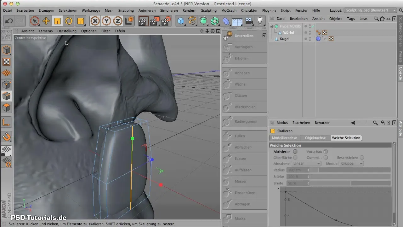Toggle Y axis lock
Image resolution: width=403 pixels, height=227 pixels.
(106, 21)
